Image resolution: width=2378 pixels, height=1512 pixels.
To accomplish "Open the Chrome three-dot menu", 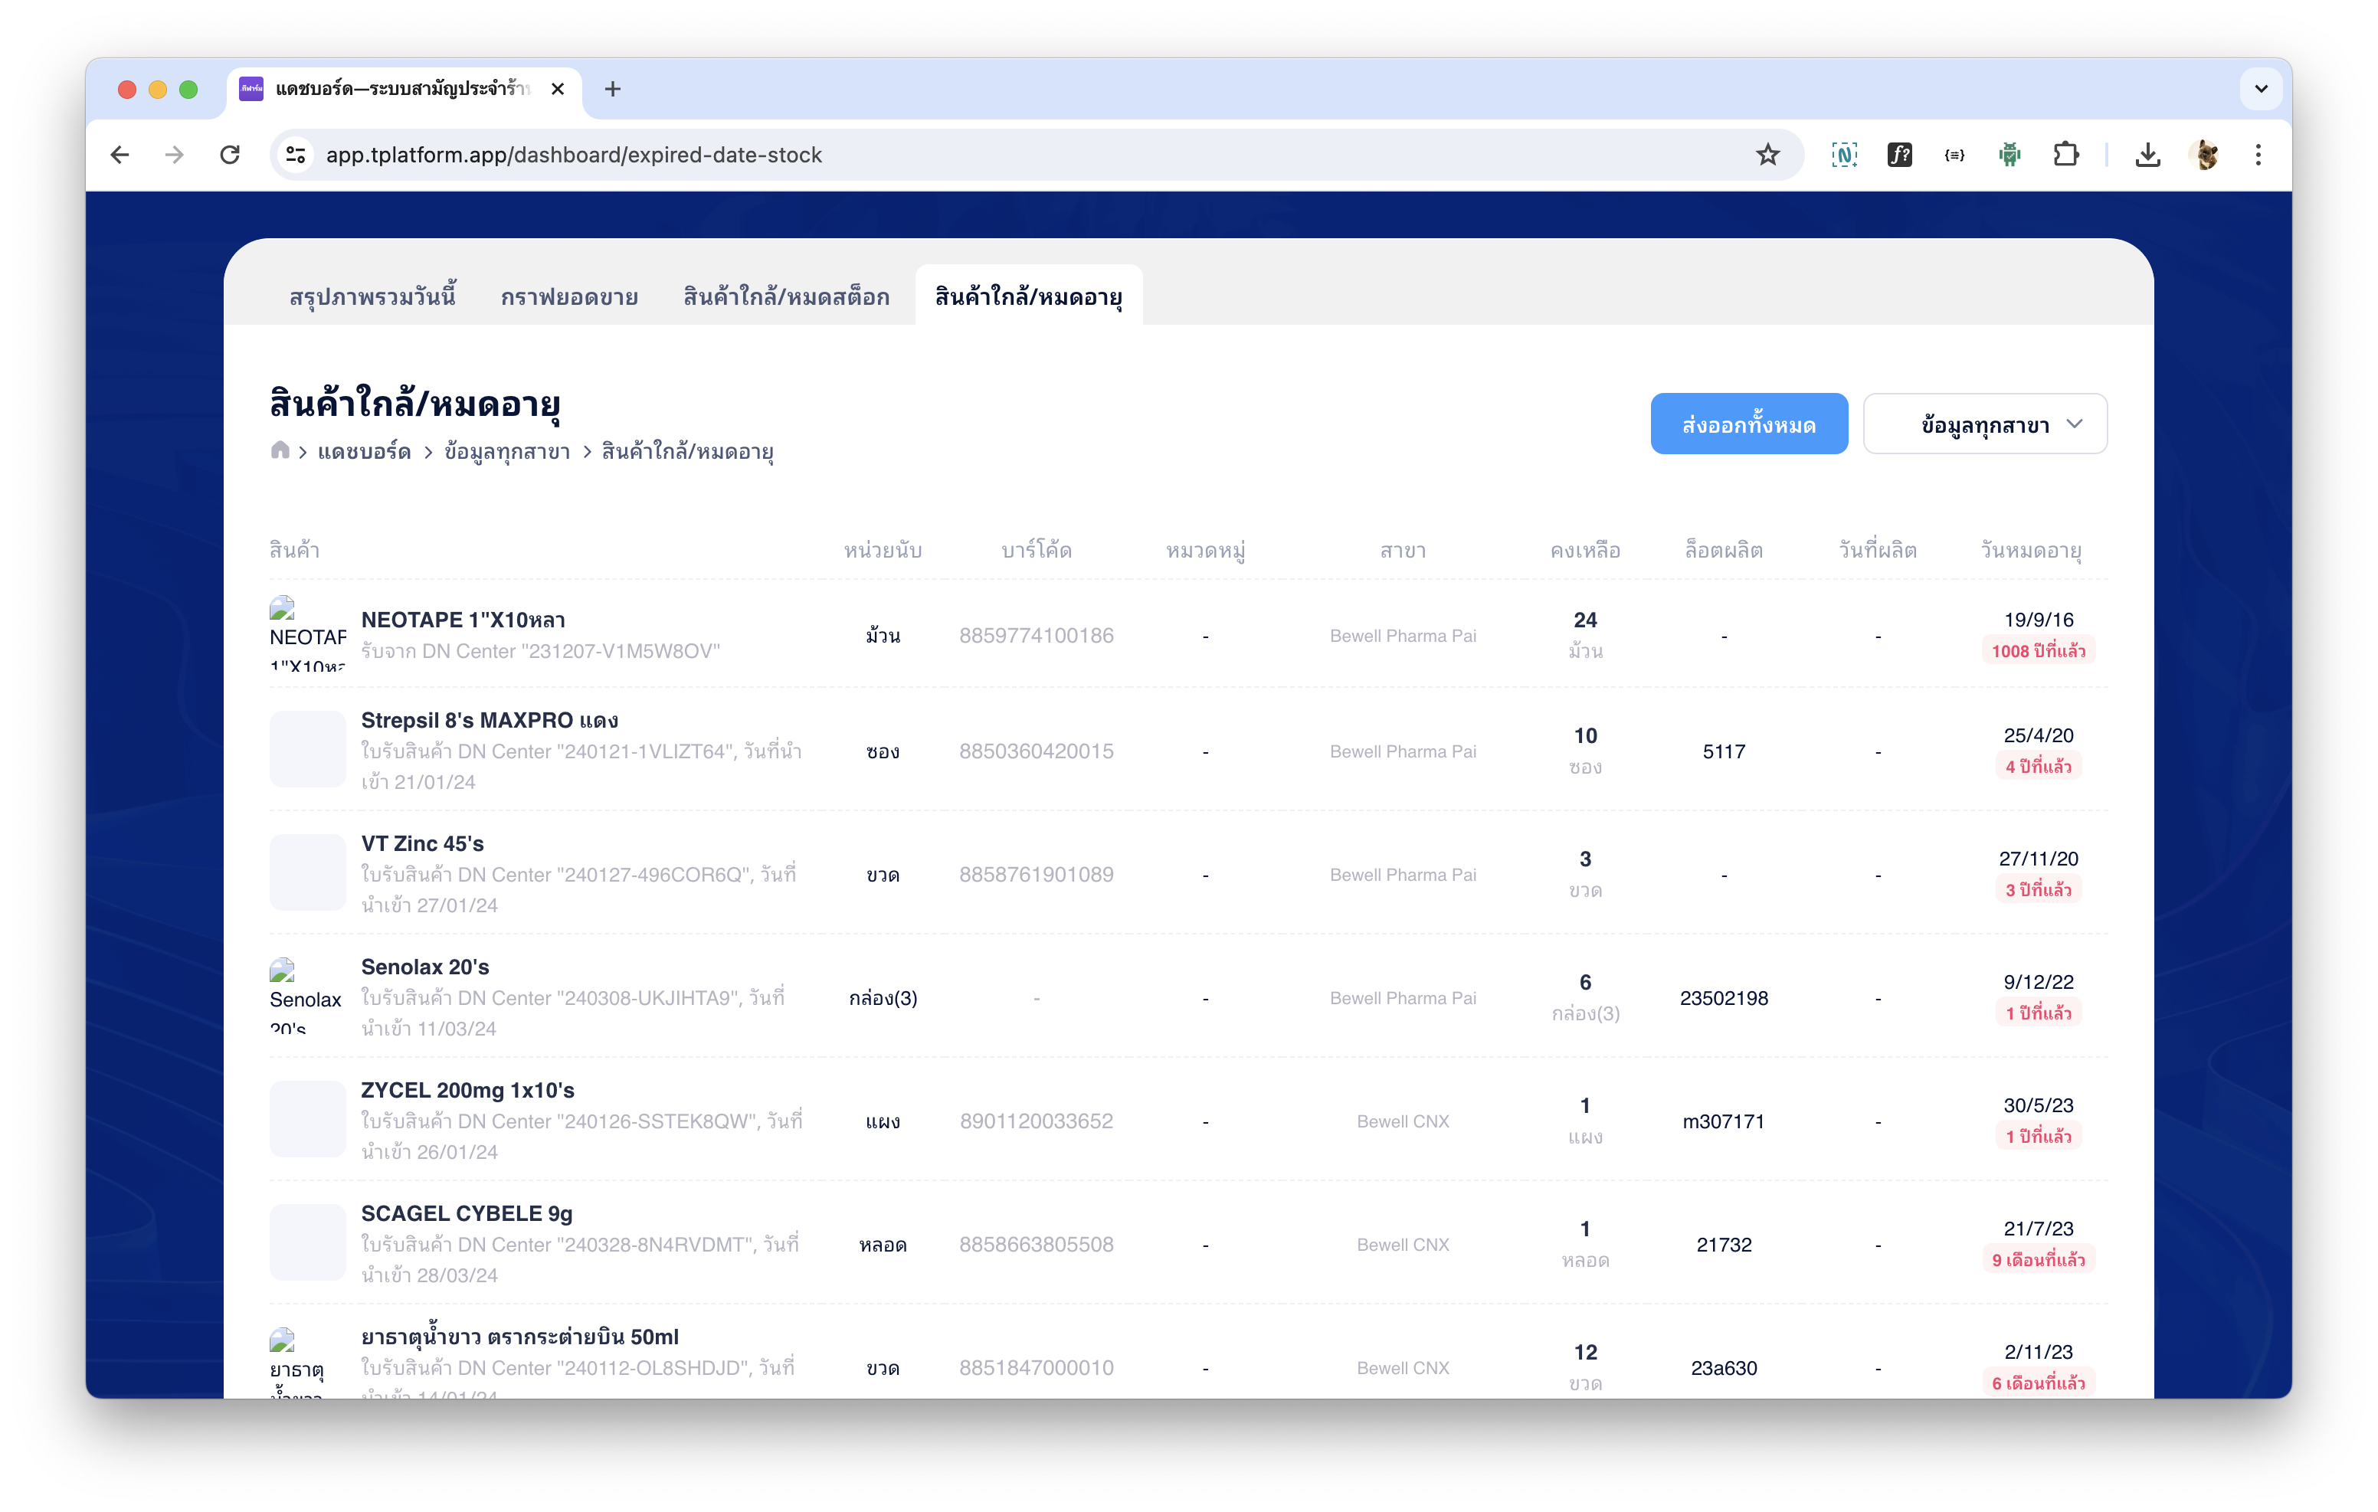I will click(2258, 155).
